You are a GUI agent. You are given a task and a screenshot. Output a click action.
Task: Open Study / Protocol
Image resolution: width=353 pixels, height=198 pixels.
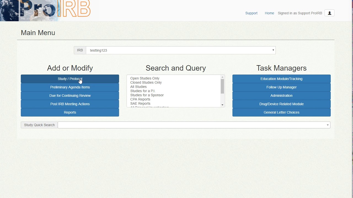click(x=70, y=79)
